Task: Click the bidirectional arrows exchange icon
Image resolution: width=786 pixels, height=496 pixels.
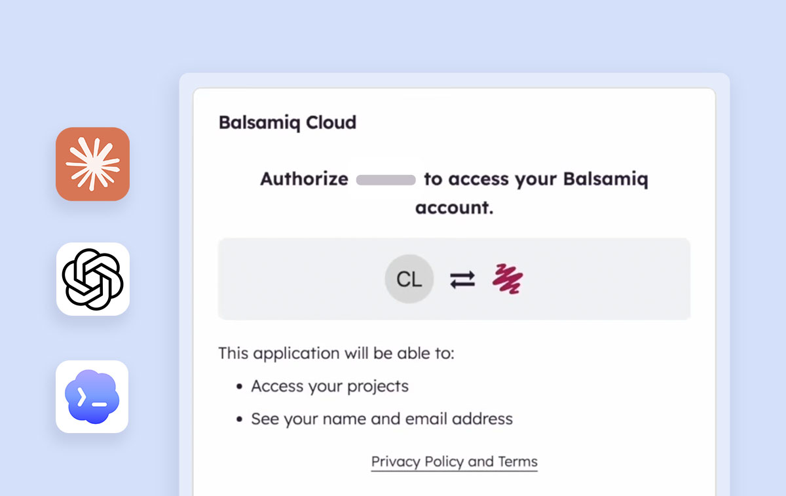Action: pyautogui.click(x=462, y=278)
